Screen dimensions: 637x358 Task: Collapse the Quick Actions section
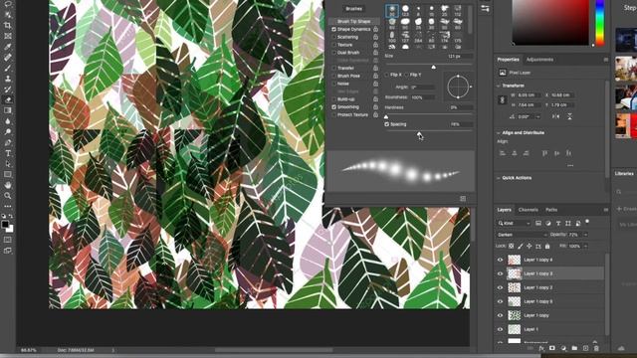(499, 178)
